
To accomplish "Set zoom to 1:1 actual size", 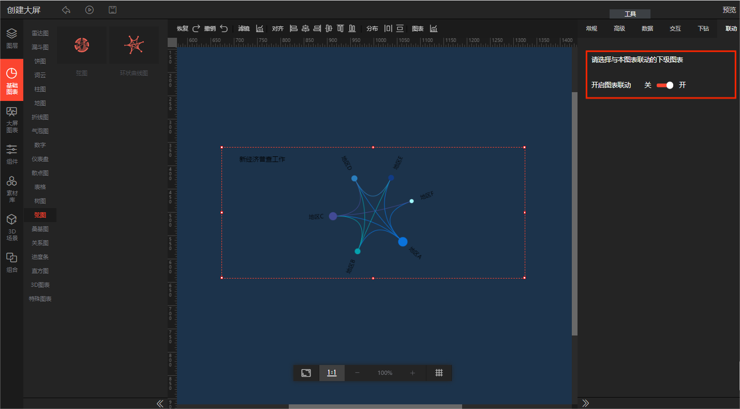I will pos(332,373).
